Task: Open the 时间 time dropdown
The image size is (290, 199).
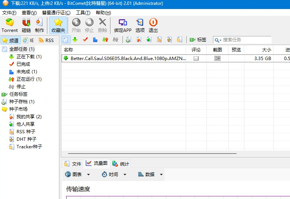Action: (114, 174)
